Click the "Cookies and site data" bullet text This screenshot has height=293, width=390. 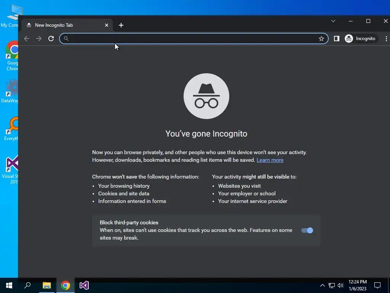click(x=124, y=193)
